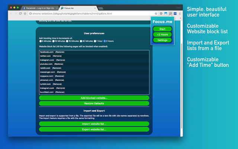The image size is (238, 149).
Task: Select the Focus.me browser tab
Action: pos(77,8)
